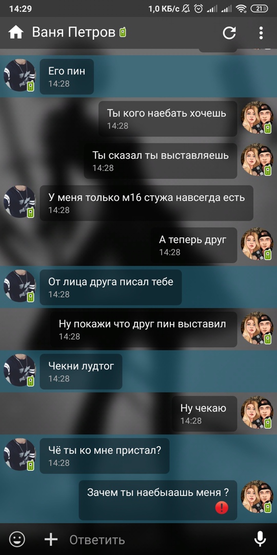Tap sender avatar next to 'Чё ты ко мне пристал?'
The height and width of the screenshot is (555, 277).
tap(19, 454)
